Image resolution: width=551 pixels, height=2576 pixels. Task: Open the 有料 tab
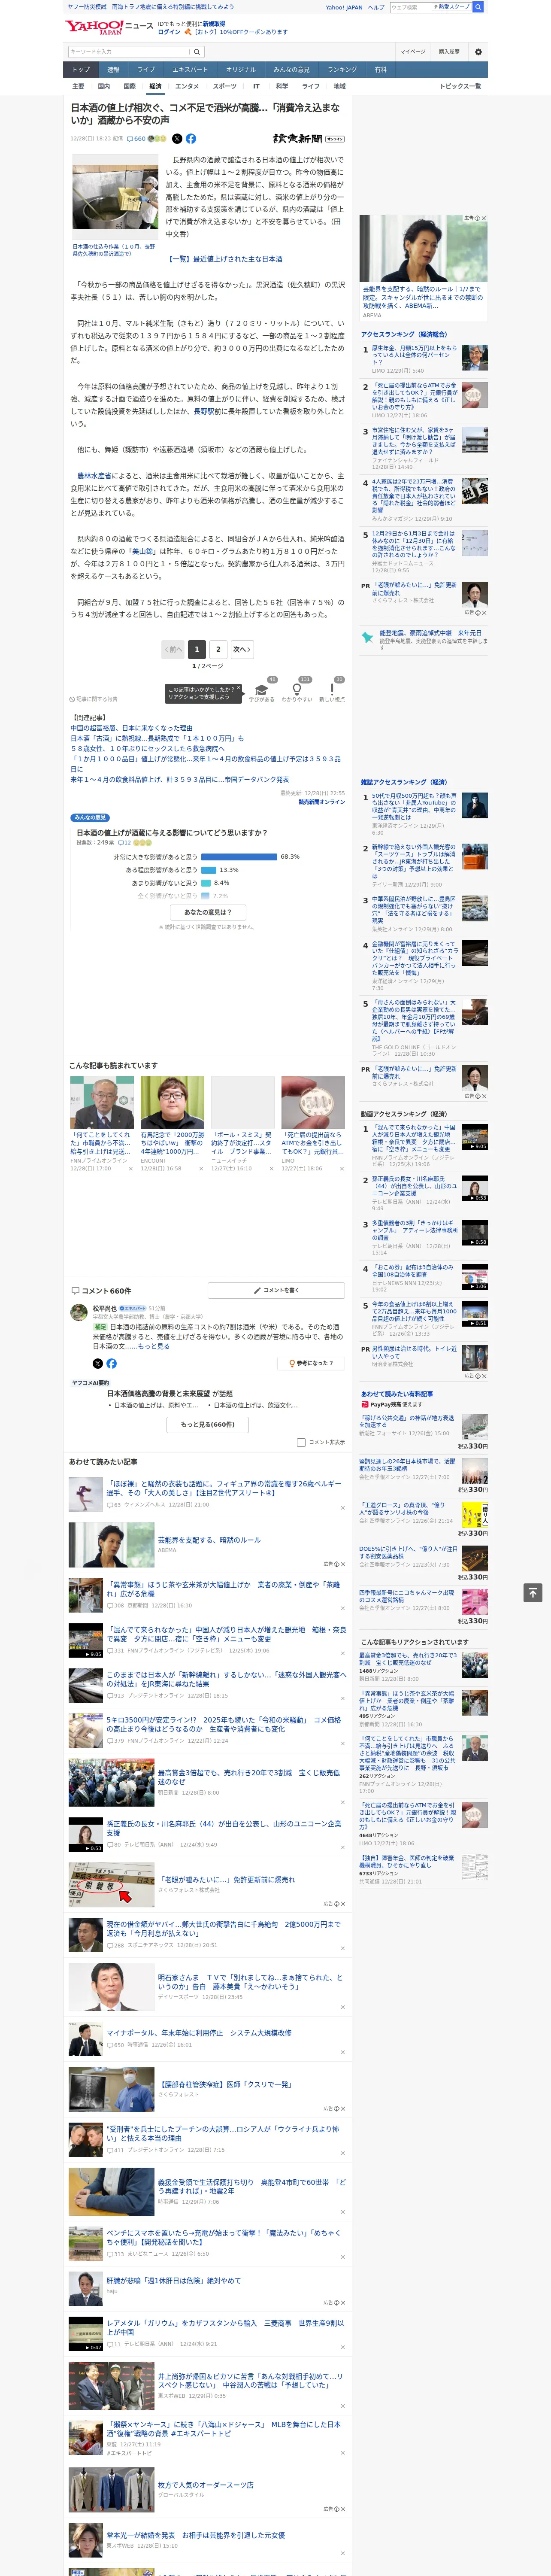(x=380, y=70)
